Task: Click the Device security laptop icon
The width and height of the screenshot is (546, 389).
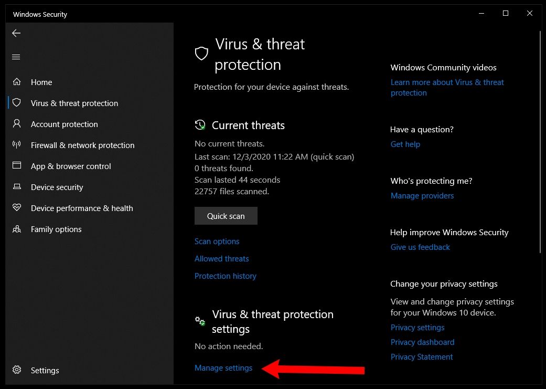Action: click(17, 187)
